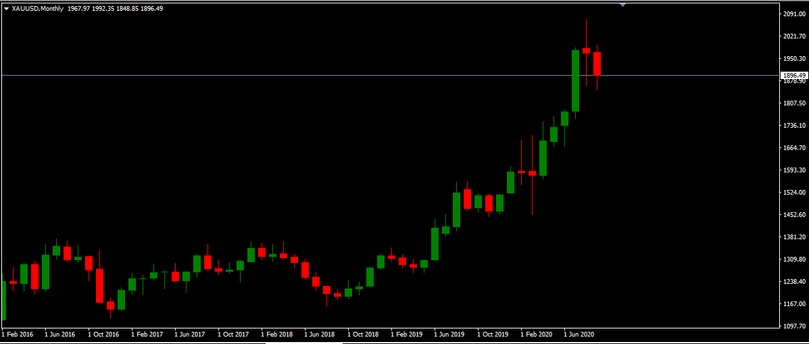This screenshot has width=809, height=344.
Task: Click the 1097.70 label at the scale bottom
Action: click(x=793, y=326)
